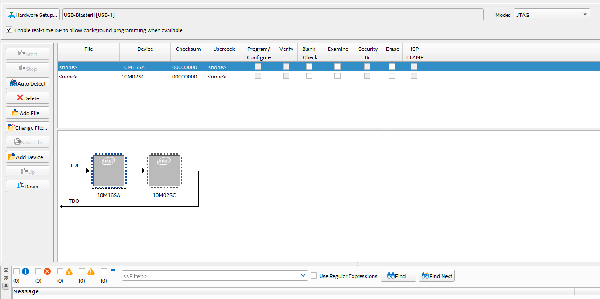Click the Add File button
Image resolution: width=600 pixels, height=299 pixels.
[x=28, y=113]
